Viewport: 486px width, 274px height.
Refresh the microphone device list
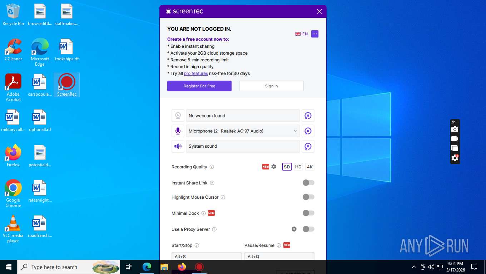pos(308,131)
